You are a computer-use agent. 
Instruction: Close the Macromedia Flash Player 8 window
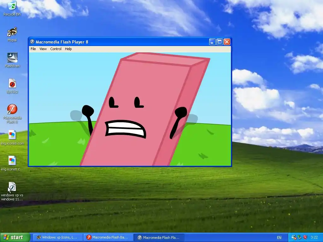(x=227, y=42)
